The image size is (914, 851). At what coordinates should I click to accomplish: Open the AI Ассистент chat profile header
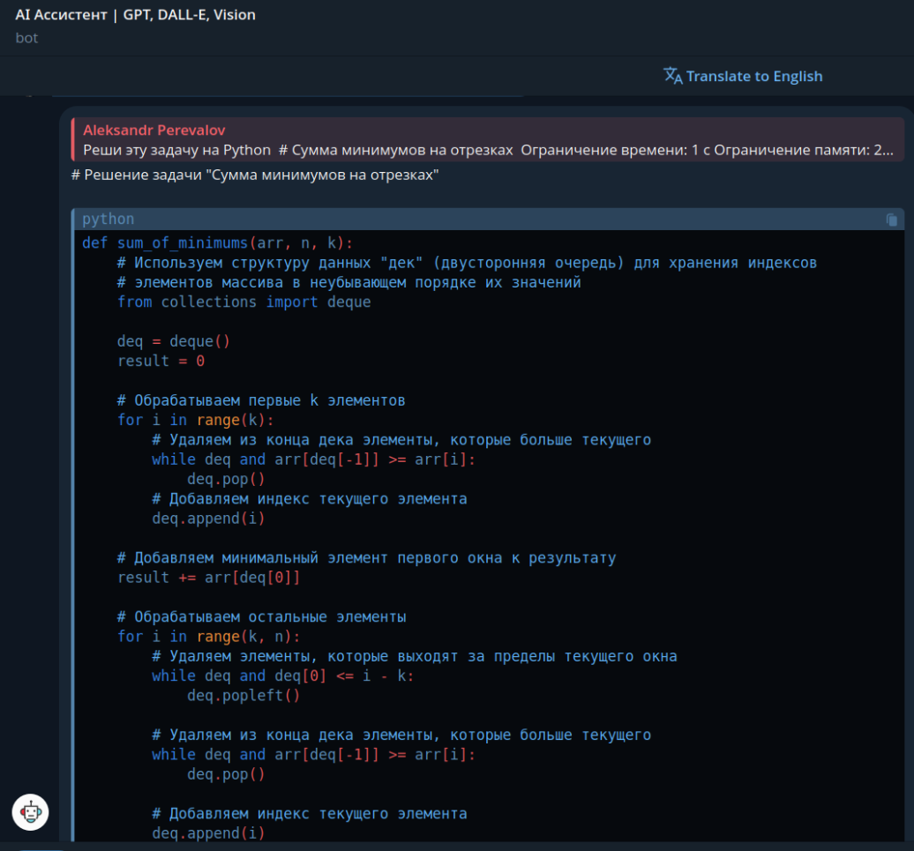pyautogui.click(x=136, y=15)
